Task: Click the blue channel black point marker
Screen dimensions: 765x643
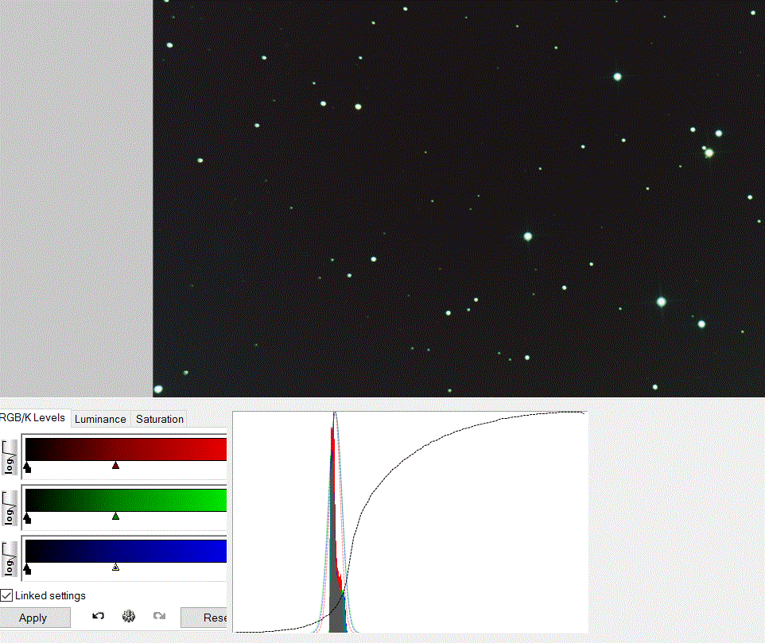Action: pos(28,569)
